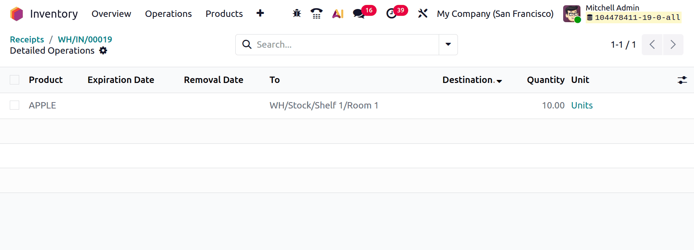
Task: Click the Units link on APPLE row
Action: [x=582, y=105]
